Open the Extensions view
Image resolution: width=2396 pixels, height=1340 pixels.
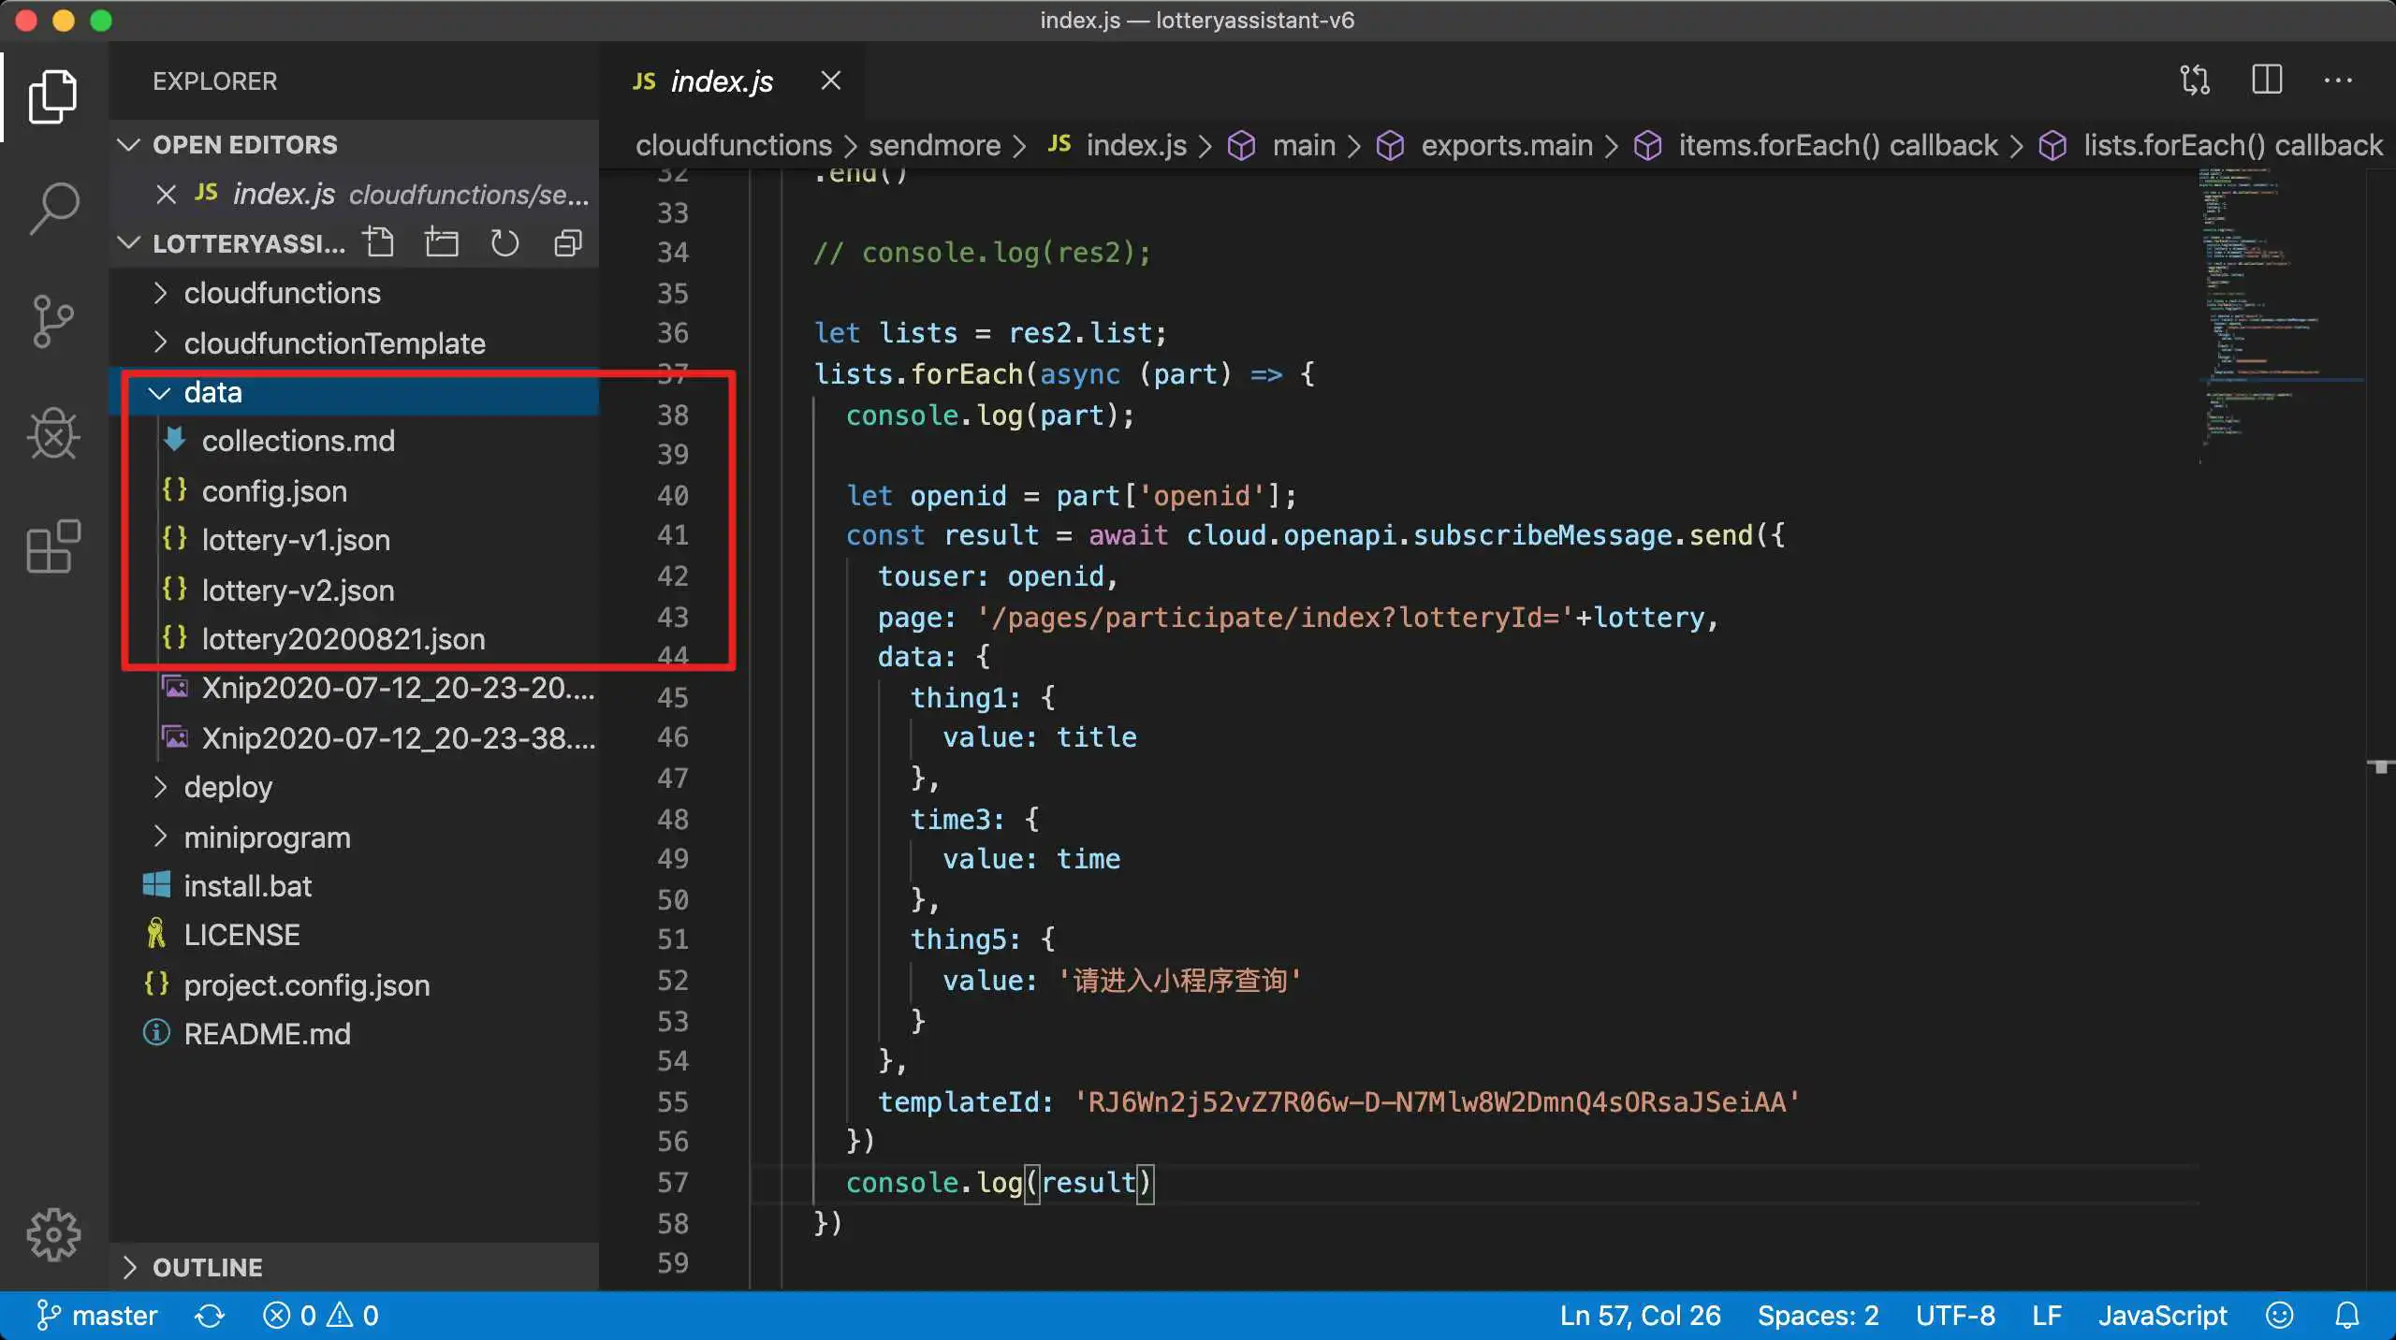tap(53, 546)
